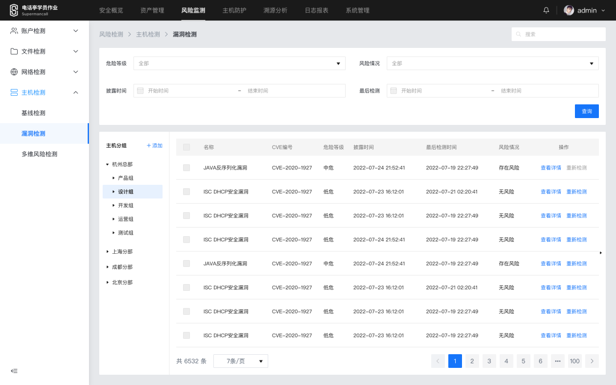
Task: Click the pagination ellipsis icon
Action: 557,361
